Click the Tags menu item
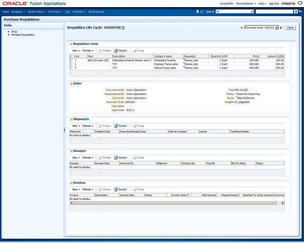Screen dimensions: 304x243 pos(67,12)
